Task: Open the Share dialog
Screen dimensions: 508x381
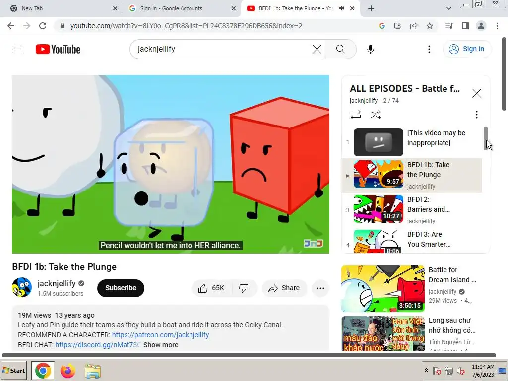Action: 284,288
